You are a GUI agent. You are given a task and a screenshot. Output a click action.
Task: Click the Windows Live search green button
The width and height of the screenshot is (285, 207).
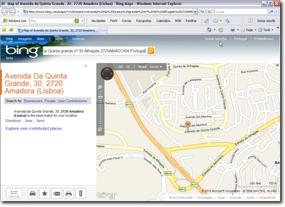(77, 21)
